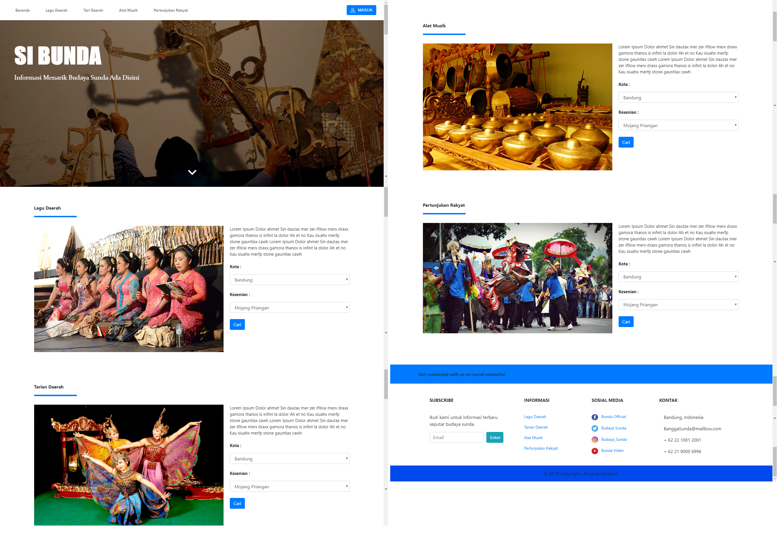Click the Twitter icon beside Budaya Sunda
The height and width of the screenshot is (546, 777).
tap(595, 428)
